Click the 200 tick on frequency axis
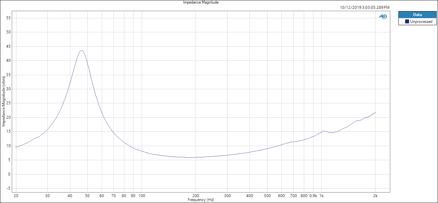This screenshot has width=438, height=203. [x=196, y=196]
